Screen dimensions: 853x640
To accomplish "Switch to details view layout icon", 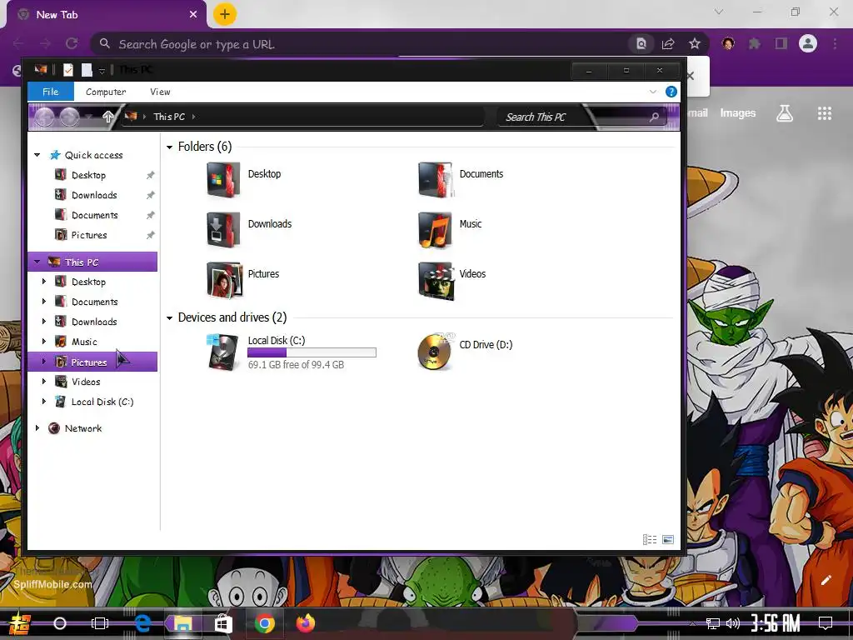I will click(x=650, y=539).
